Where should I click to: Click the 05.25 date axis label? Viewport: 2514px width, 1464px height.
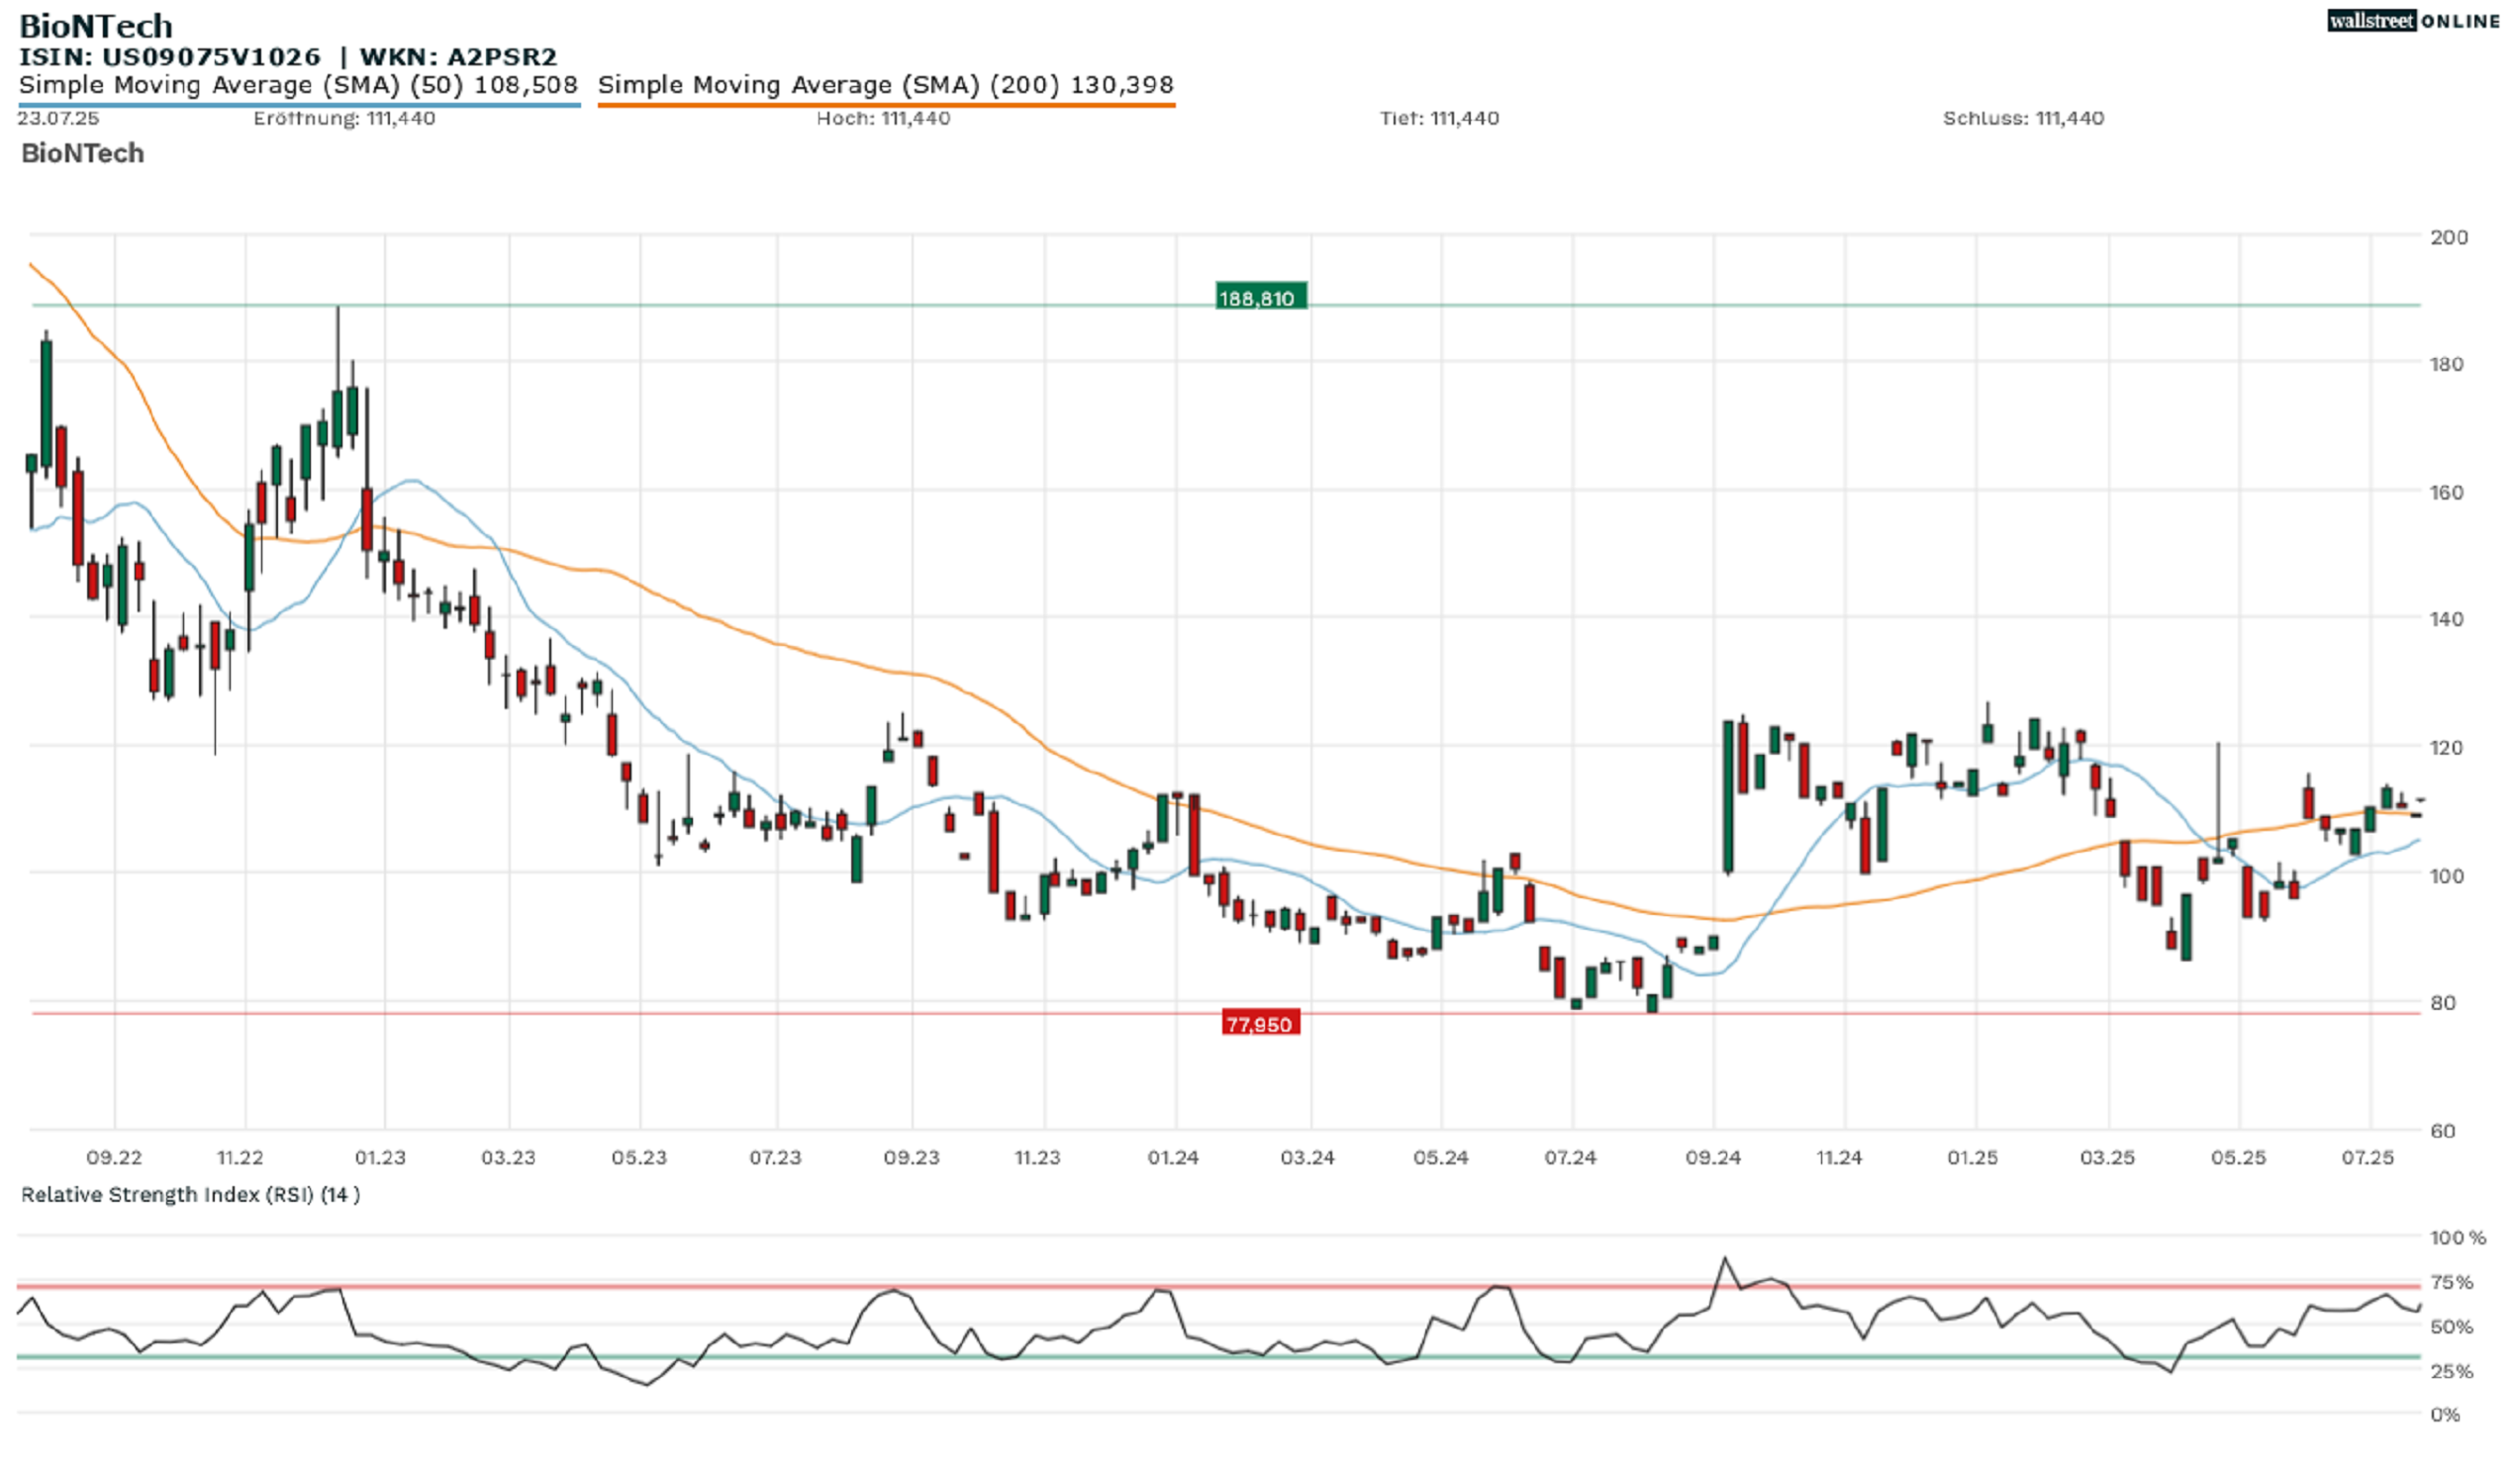[x=2238, y=1157]
